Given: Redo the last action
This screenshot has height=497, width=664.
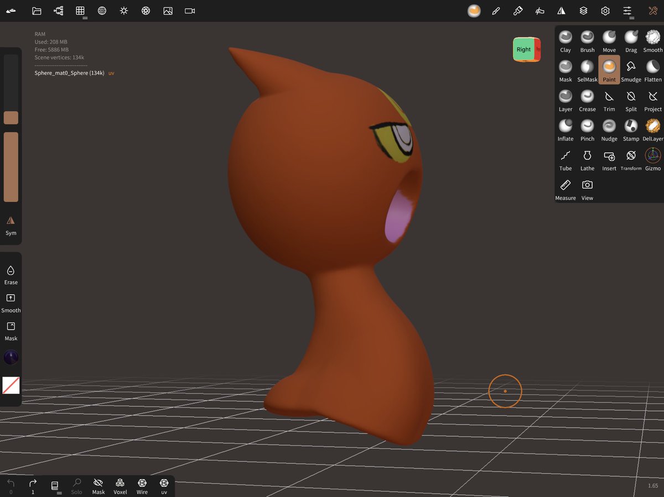Looking at the screenshot, I should point(33,486).
